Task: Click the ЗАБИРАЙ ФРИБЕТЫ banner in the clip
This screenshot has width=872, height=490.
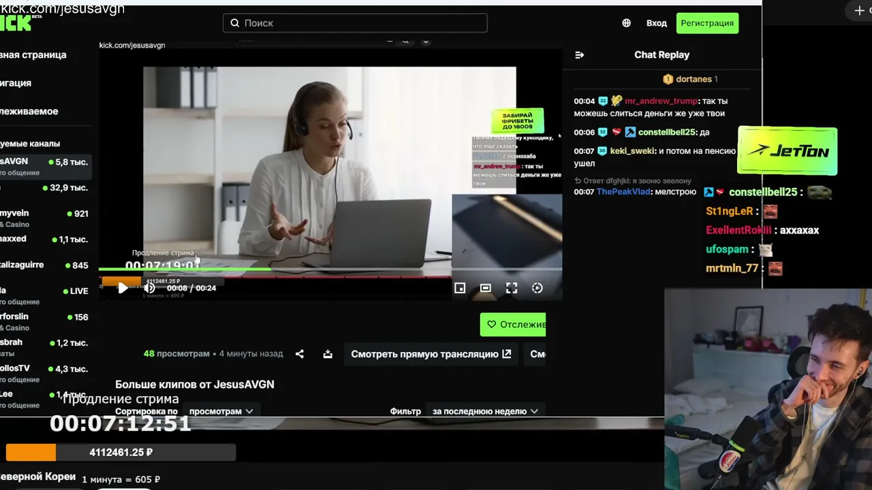Action: pos(518,120)
